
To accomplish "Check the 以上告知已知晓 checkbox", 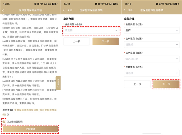I will click(x=4, y=121).
